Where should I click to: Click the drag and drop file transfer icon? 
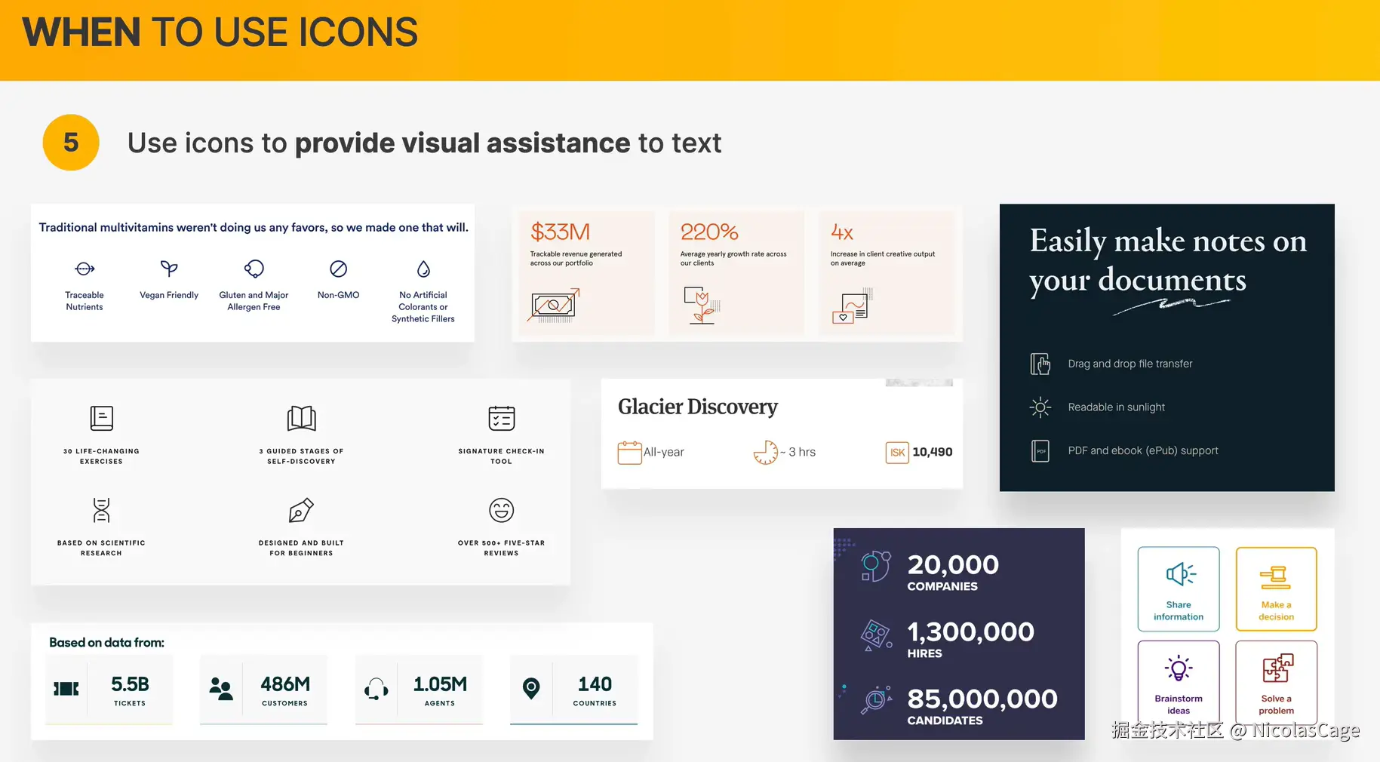tap(1040, 364)
